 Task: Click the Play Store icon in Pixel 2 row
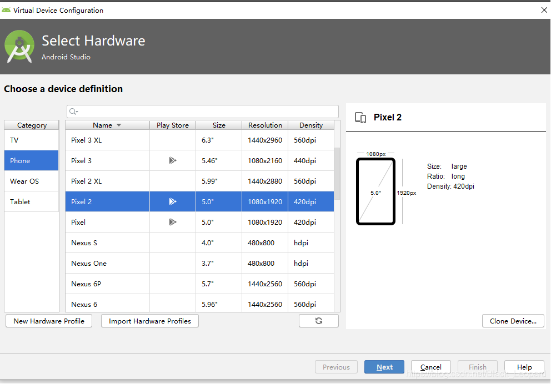point(173,201)
